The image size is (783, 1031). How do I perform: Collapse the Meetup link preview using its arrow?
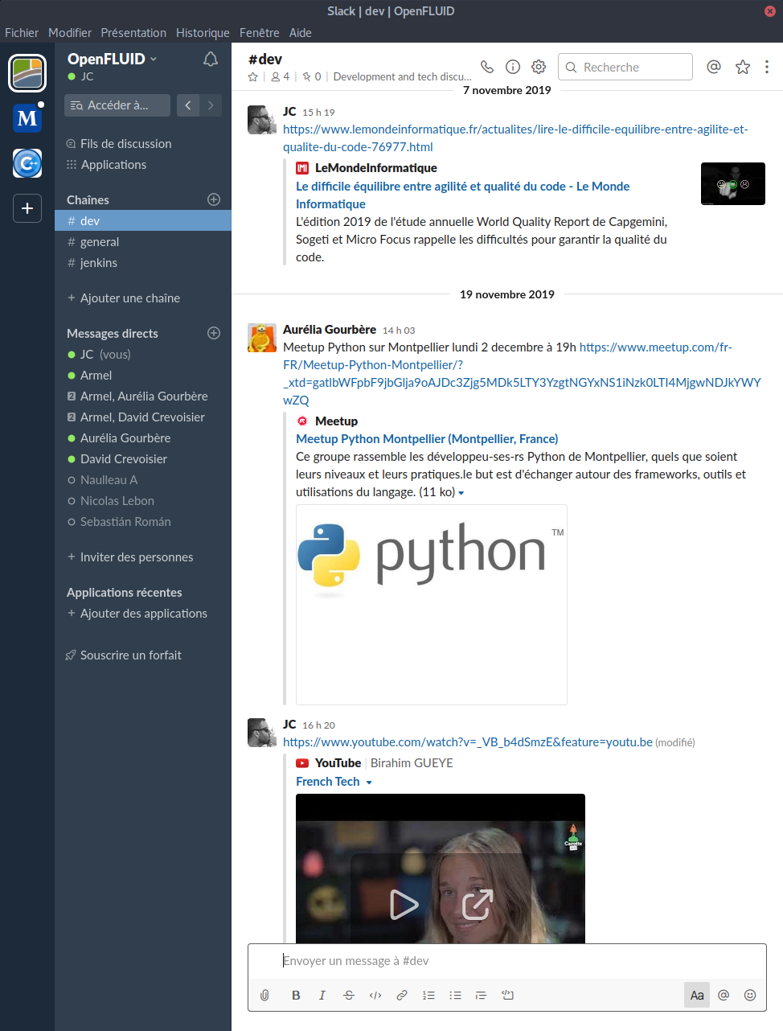pos(461,493)
